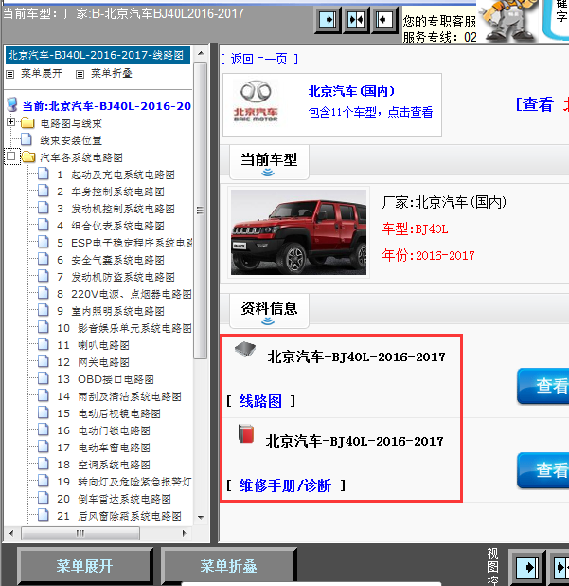This screenshot has height=586, width=569.
Task: Click page icon of 3 发动机控制系统电路图
Action: (44, 208)
